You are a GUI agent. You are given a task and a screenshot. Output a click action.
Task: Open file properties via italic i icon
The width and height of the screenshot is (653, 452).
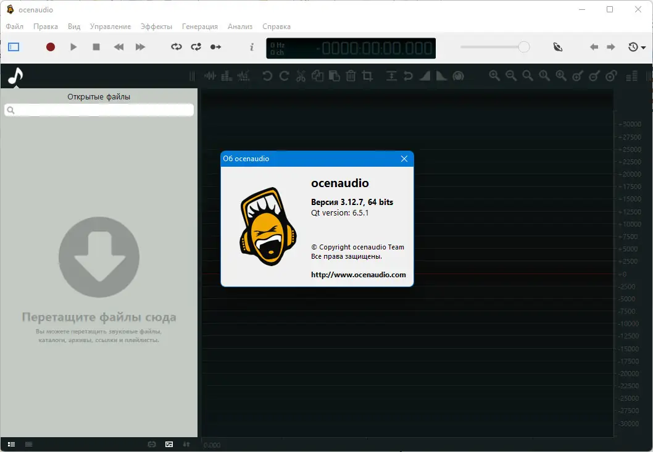(x=252, y=47)
